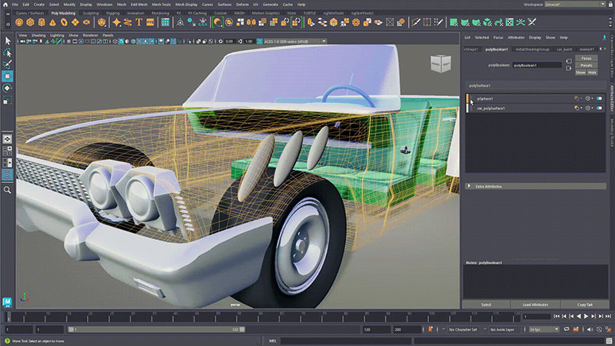Screen dimensions: 615x346
Task: Click the star-shaped sweep mesh shelf icon
Action: tap(117, 22)
